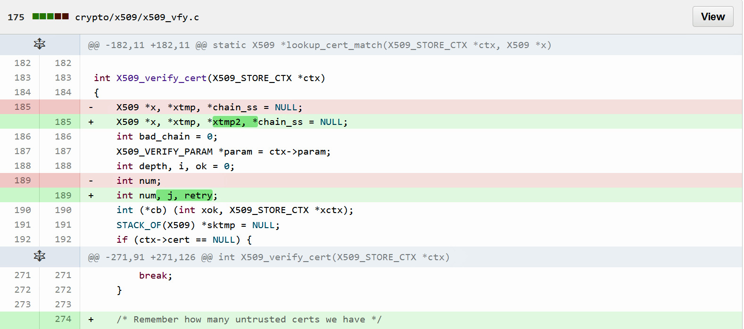The height and width of the screenshot is (329, 744).
Task: Select new line number 274
Action: pyautogui.click(x=63, y=319)
